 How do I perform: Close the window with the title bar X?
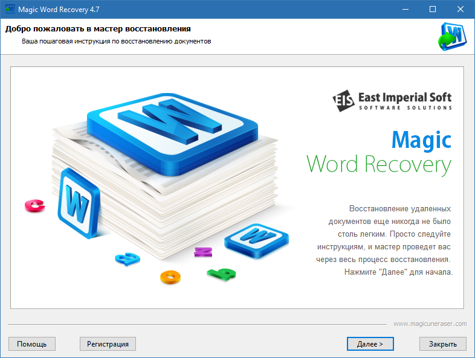[460, 10]
